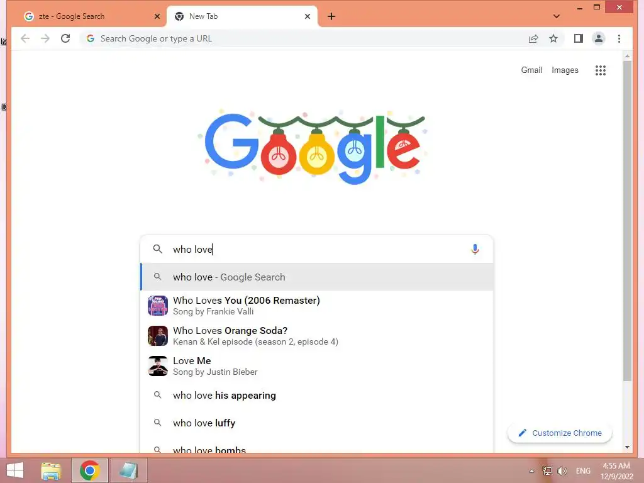Pick the 'Love Me' Justin Bieber suggestion
Image resolution: width=644 pixels, height=483 pixels.
(317, 366)
